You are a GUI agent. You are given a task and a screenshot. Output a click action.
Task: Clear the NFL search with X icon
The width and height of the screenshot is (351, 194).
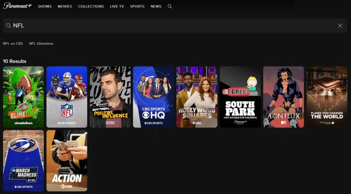(340, 26)
